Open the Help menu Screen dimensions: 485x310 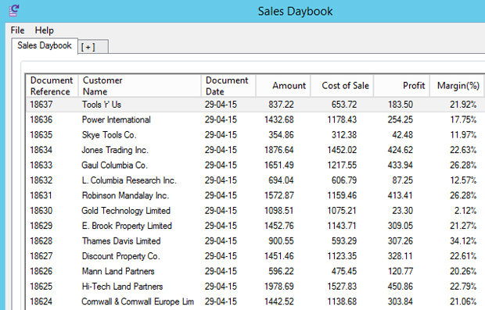[x=45, y=30]
